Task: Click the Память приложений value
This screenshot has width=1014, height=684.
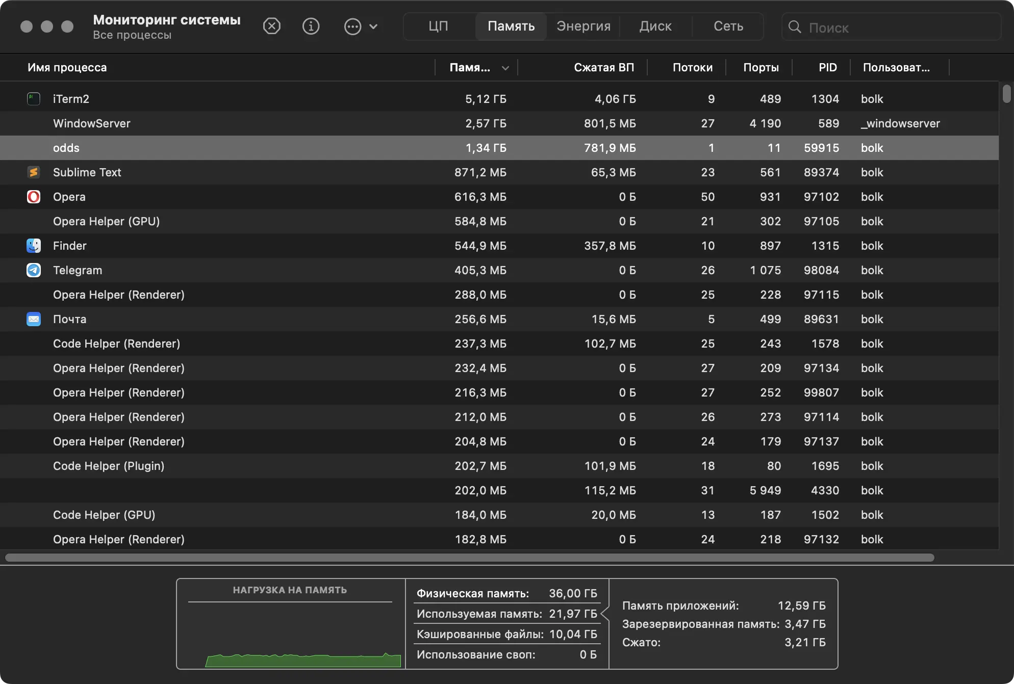Action: 801,606
